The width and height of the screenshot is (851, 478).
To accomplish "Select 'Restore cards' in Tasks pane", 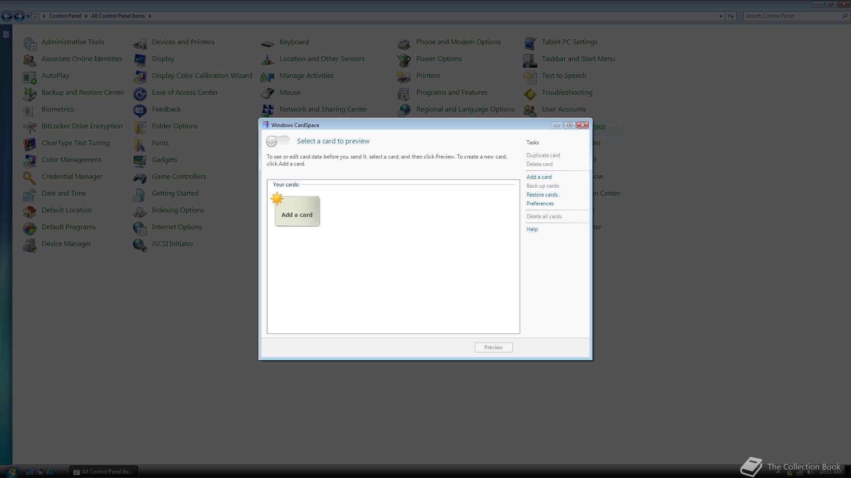I will (542, 195).
